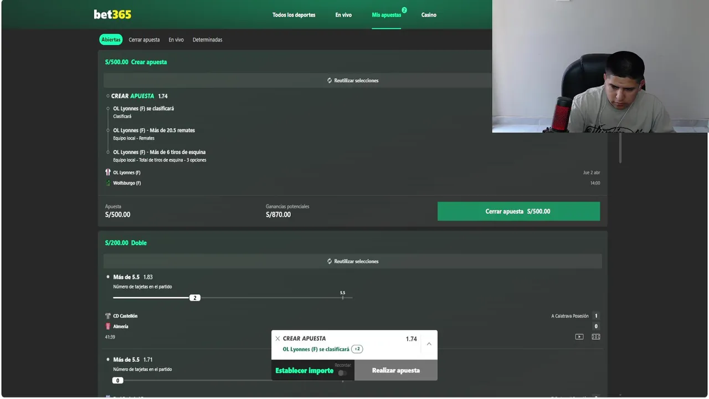Click Reutilizar selecciones in the S/500.00 bet
Viewport: 709px width, 399px height.
(353, 80)
